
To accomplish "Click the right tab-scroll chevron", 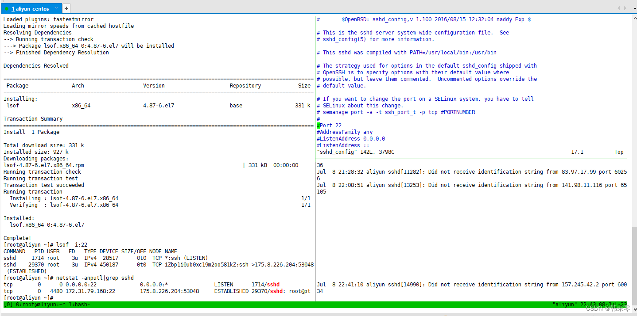I will point(626,8).
